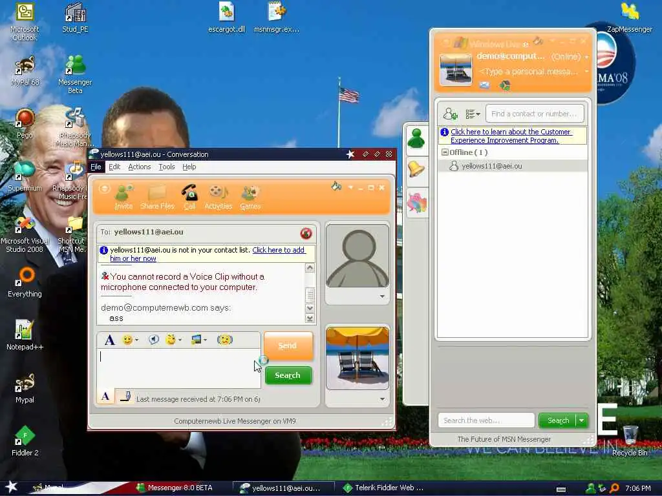Switch to text typing mode A icon
Screen dimensions: 662x496
point(105,397)
